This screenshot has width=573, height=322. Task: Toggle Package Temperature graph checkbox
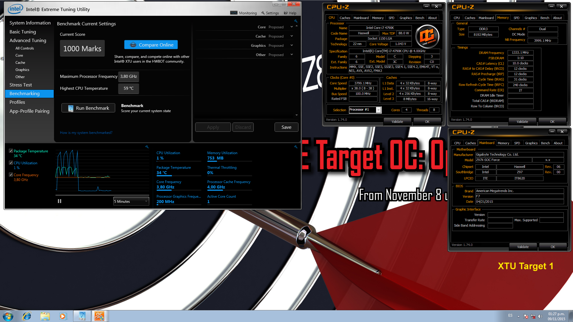click(11, 151)
